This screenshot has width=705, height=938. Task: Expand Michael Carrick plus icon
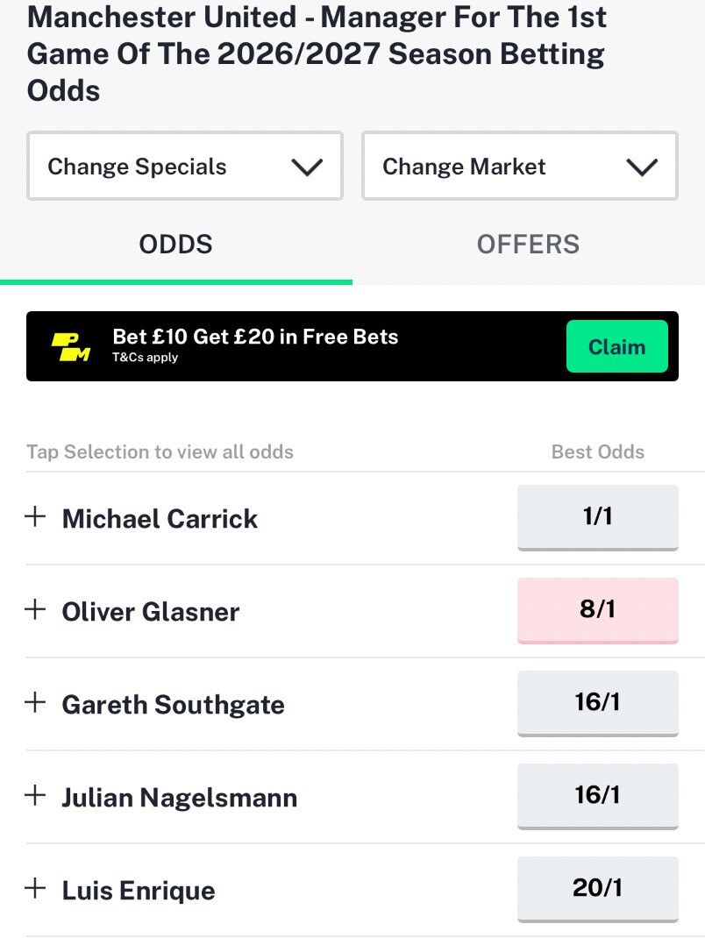(x=35, y=516)
